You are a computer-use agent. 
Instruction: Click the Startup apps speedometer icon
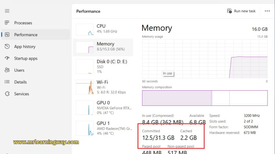pos(7,58)
